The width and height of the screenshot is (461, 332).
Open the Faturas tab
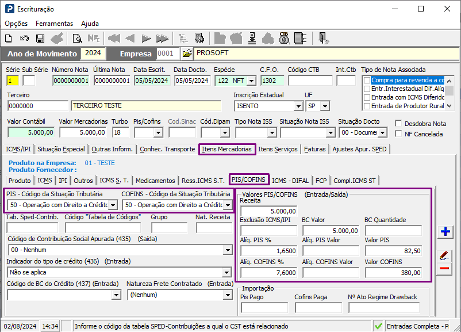[316, 149]
